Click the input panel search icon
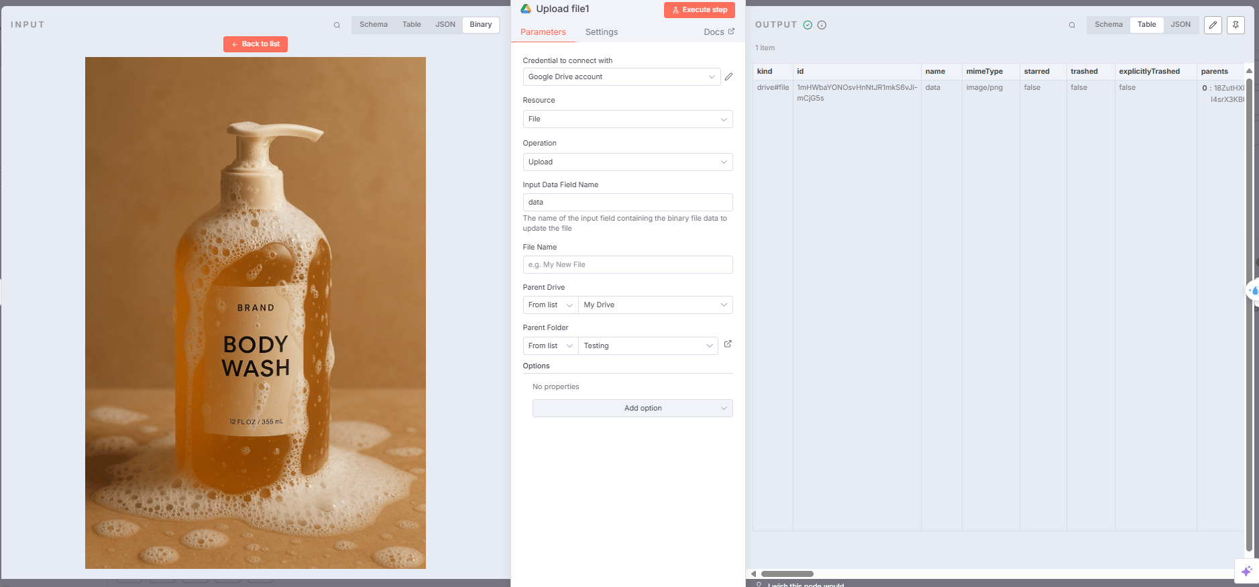This screenshot has width=1259, height=587. tap(337, 25)
